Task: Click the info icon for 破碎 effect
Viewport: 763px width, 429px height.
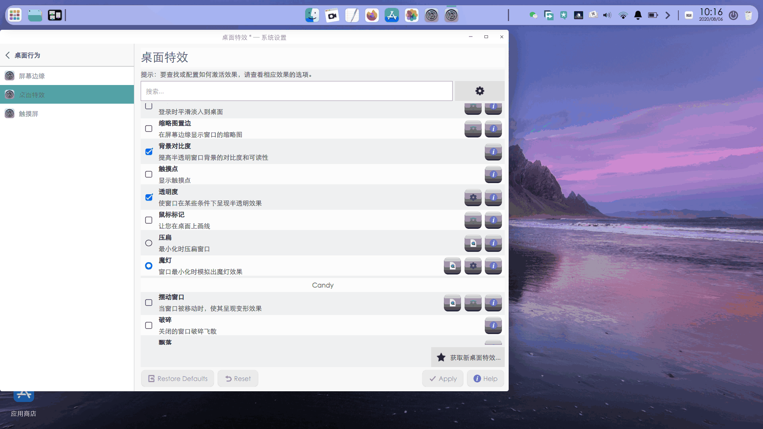Action: pos(493,325)
